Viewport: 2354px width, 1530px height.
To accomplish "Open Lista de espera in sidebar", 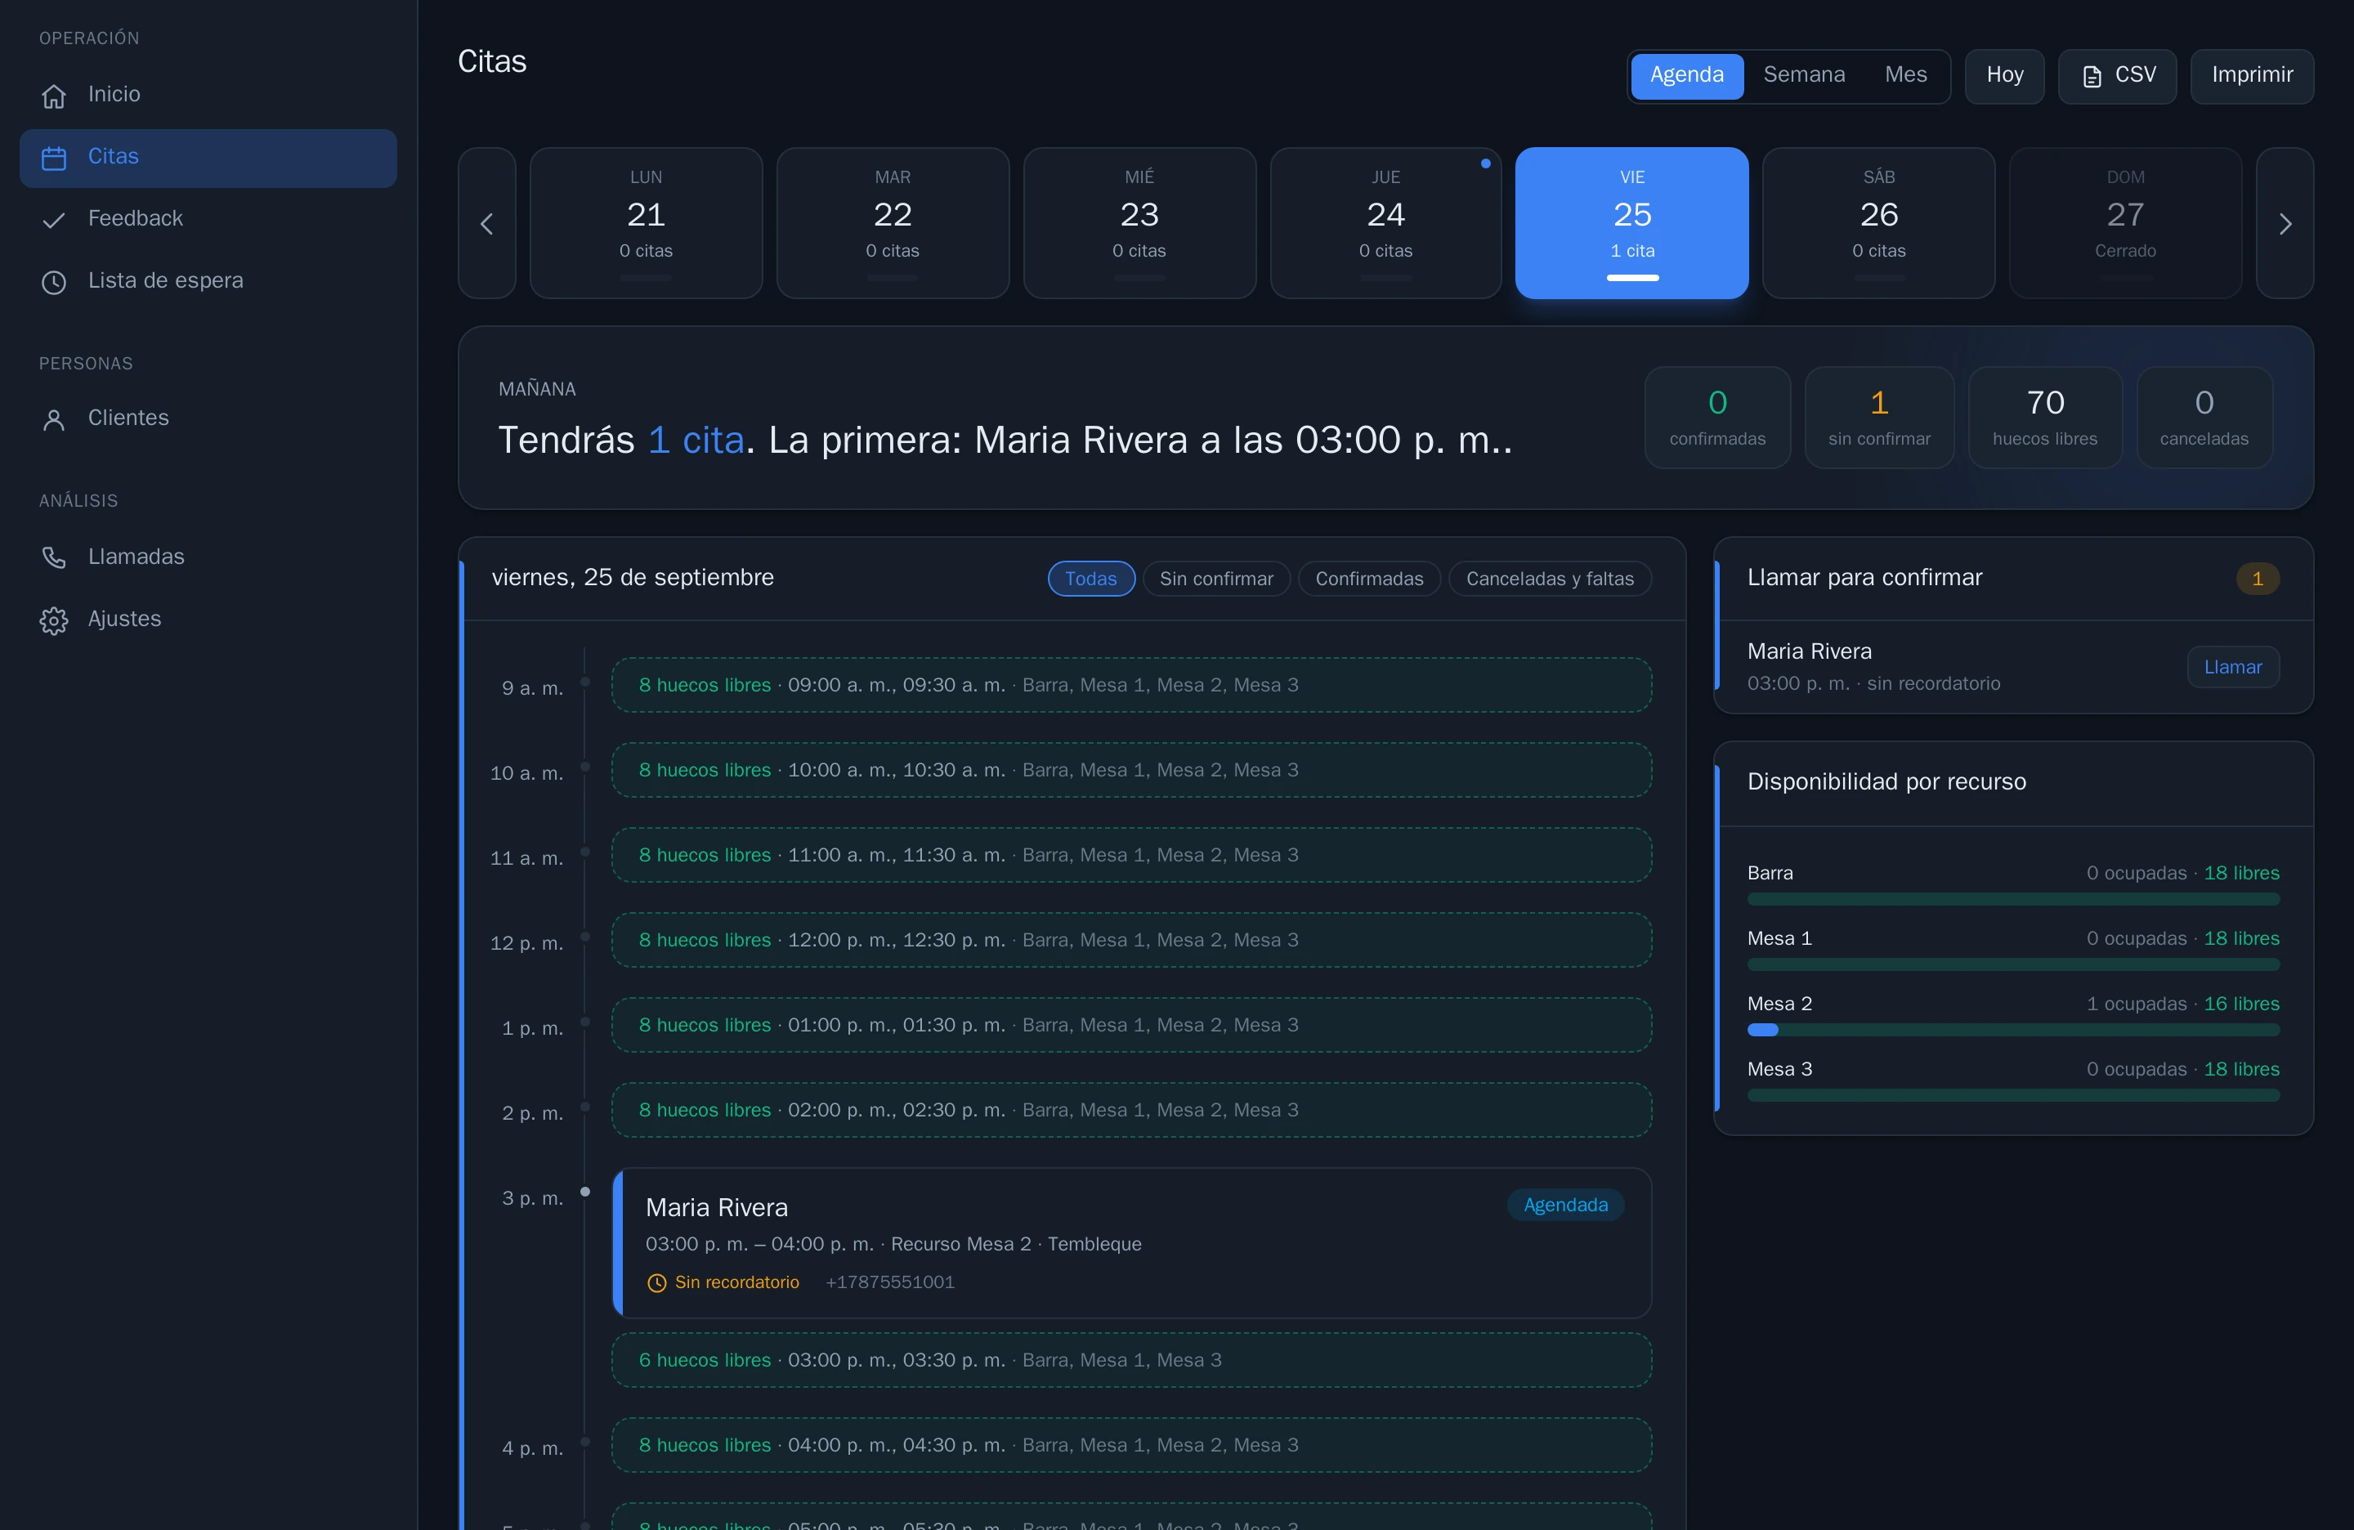I will (208, 282).
